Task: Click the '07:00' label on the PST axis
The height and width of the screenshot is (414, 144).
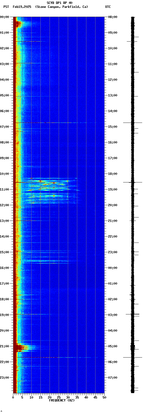Action: pyautogui.click(x=5, y=127)
